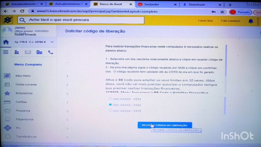The height and width of the screenshot is (147, 261).
Task: Go to home via house icon
Action: tap(6, 42)
